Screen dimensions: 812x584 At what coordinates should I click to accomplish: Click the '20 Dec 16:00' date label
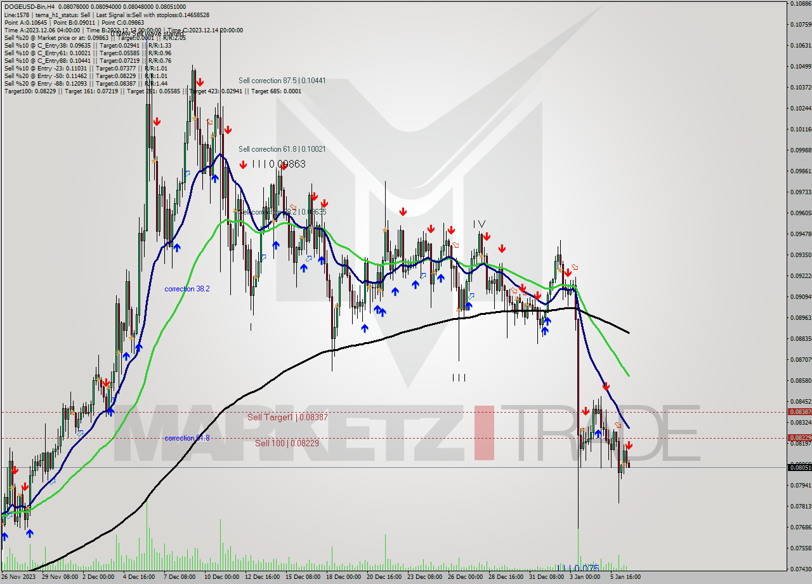pos(384,577)
